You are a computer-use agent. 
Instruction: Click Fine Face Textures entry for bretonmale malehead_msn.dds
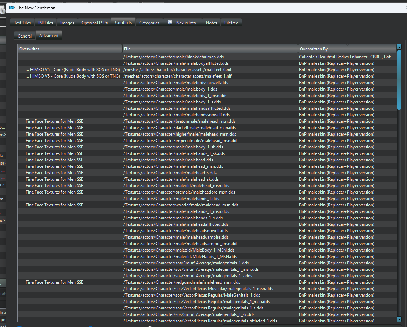click(x=55, y=121)
